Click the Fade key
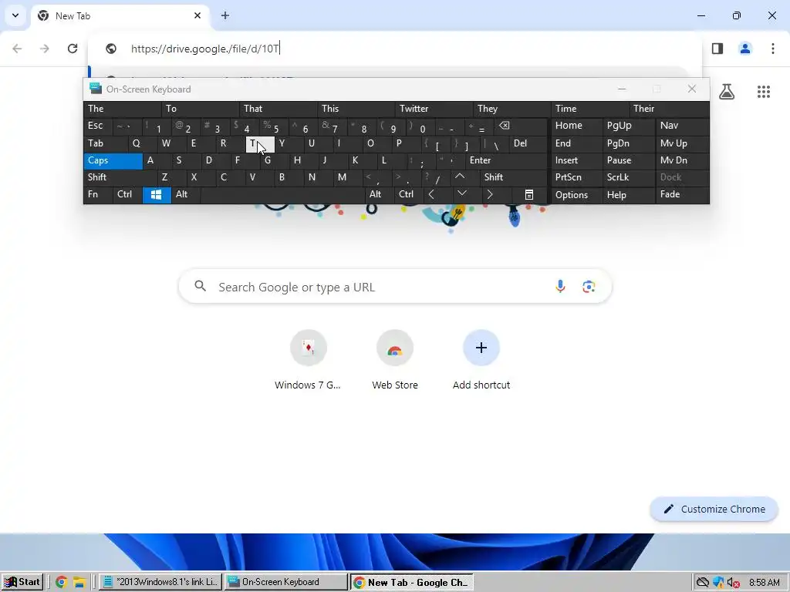Viewport: 790px width, 592px height. pyautogui.click(x=682, y=194)
